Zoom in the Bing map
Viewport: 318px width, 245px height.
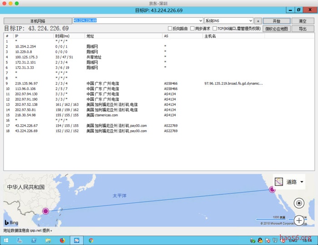click(x=299, y=220)
